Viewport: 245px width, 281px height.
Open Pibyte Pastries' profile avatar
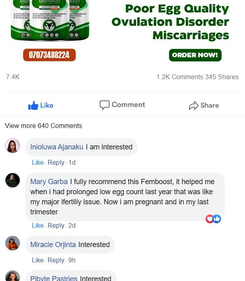[13, 276]
